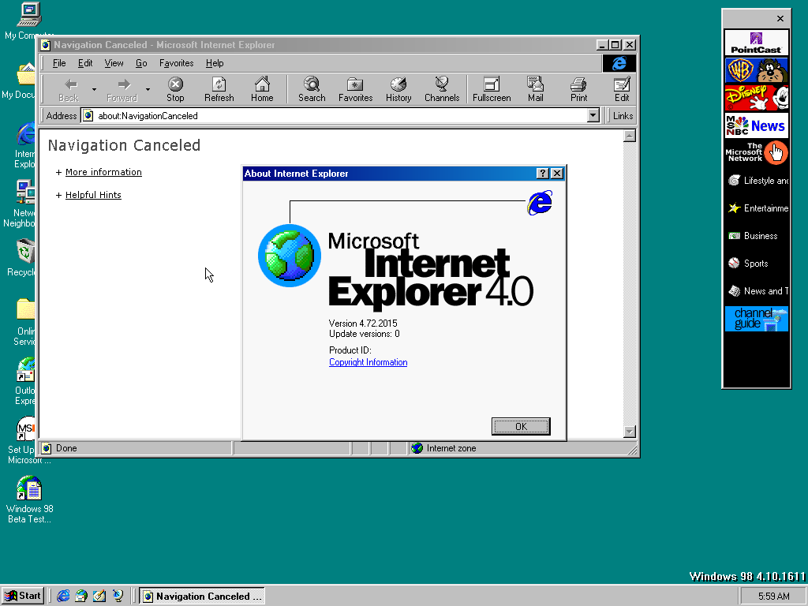Screen dimensions: 808x606
Task: Open the Address bar dropdown arrow
Action: point(593,115)
